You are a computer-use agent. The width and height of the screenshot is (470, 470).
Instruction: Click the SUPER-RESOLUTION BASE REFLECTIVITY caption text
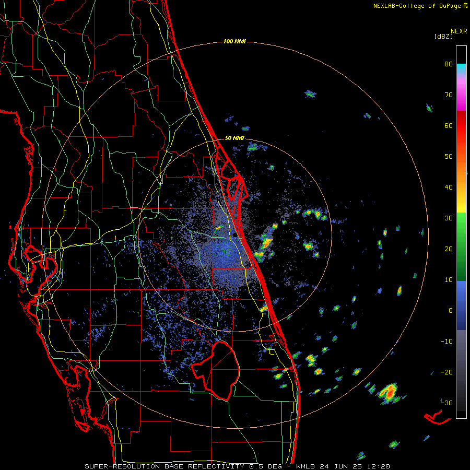pos(164,466)
